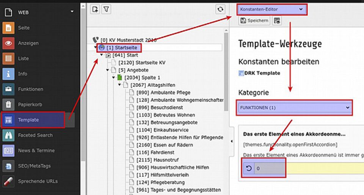This screenshot has width=364, height=195.
Task: Open the Kategorie FUNKTIONEN dropdown
Action: (x=294, y=108)
